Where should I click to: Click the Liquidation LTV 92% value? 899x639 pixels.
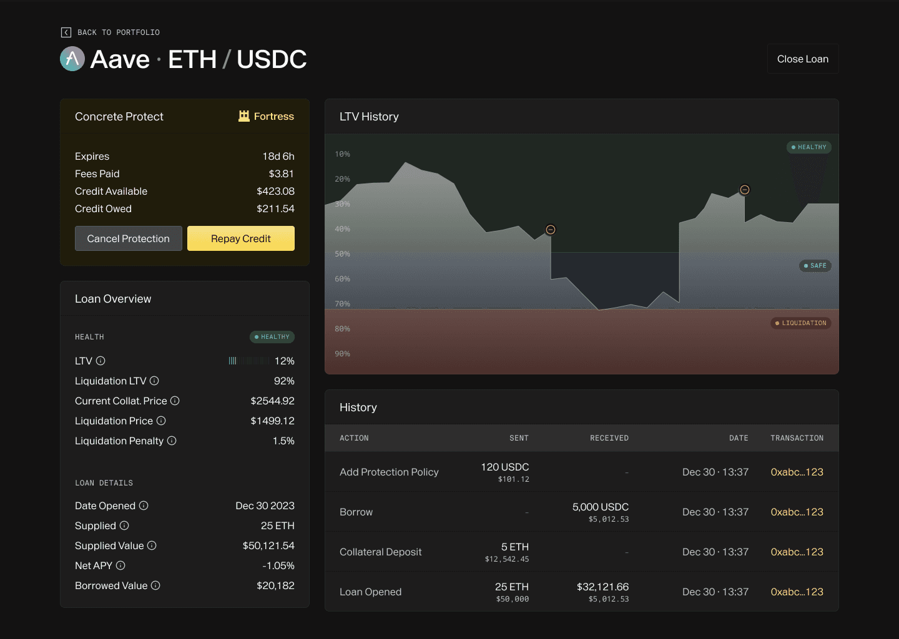284,381
